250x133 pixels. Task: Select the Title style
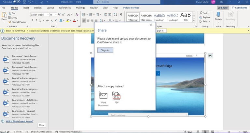click(x=186, y=17)
